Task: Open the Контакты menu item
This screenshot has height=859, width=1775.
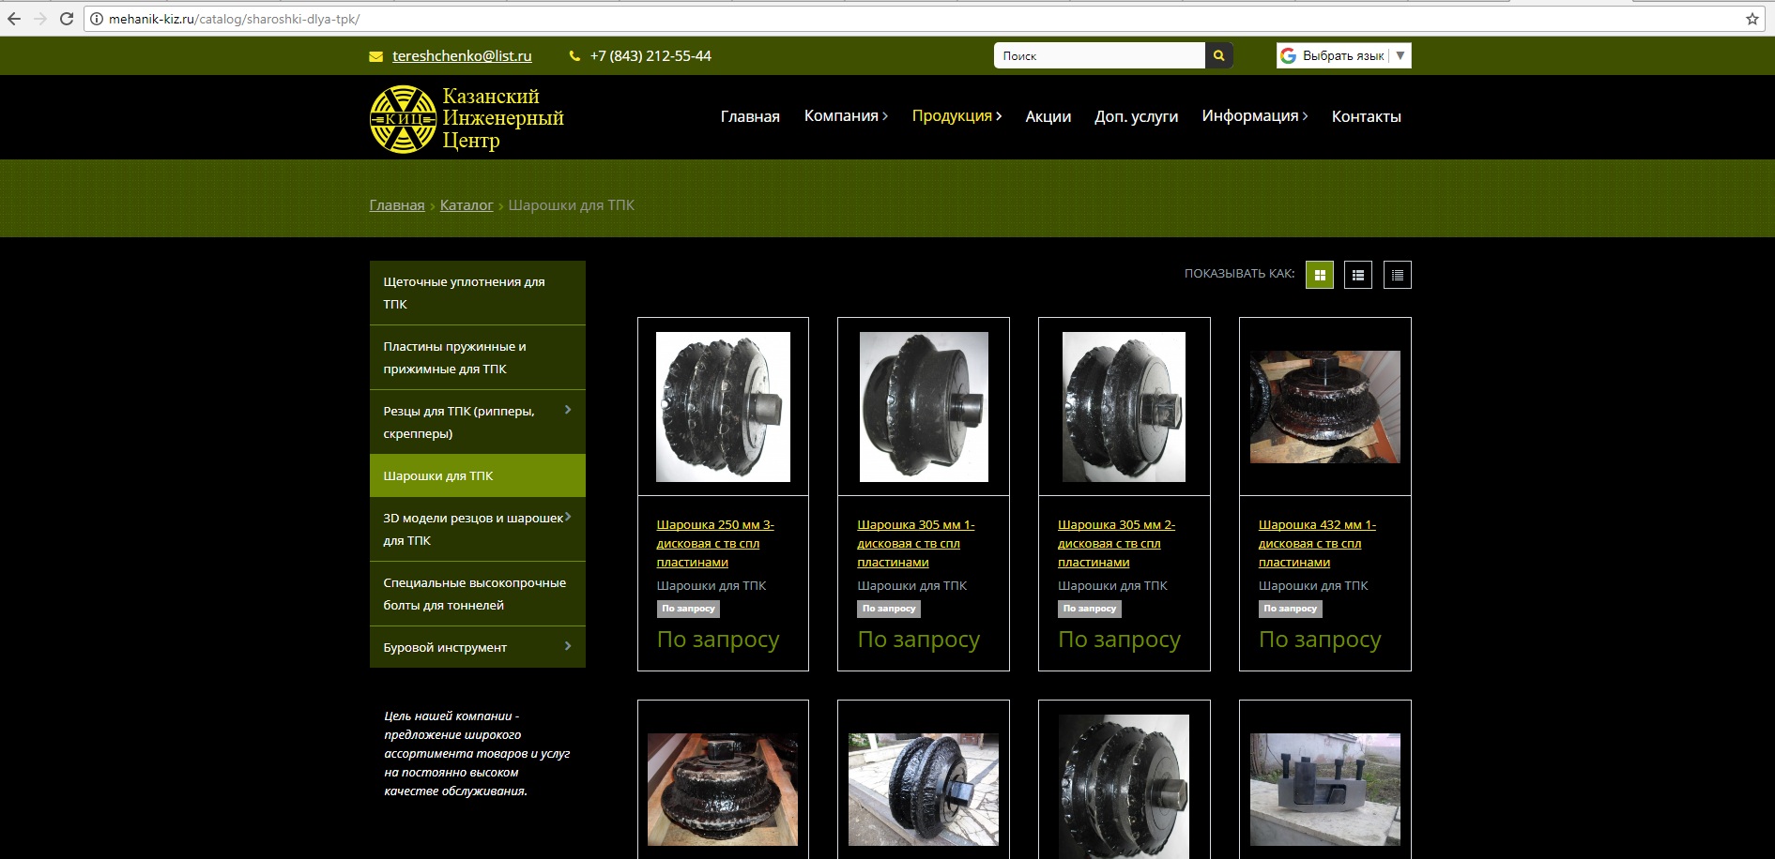Action: tap(1366, 116)
